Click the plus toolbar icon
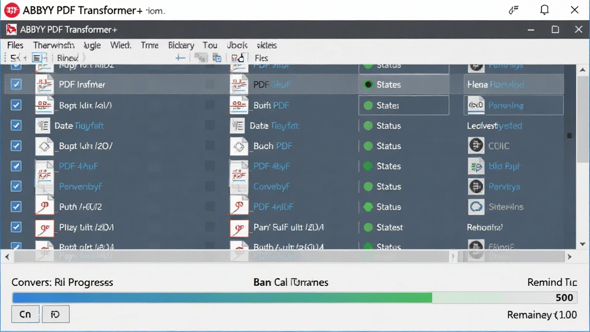Viewport: 590px width, 332px height. click(180, 58)
